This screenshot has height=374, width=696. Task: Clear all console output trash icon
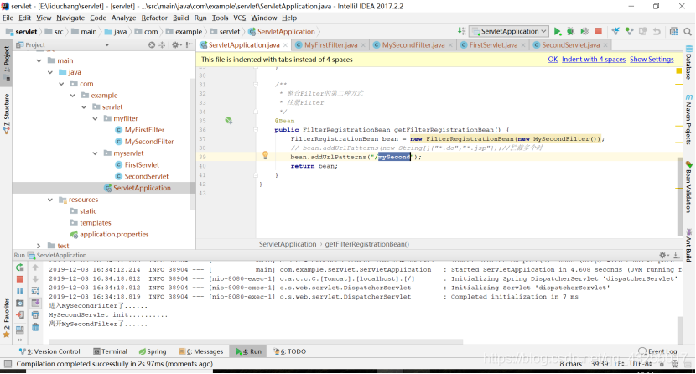35,327
